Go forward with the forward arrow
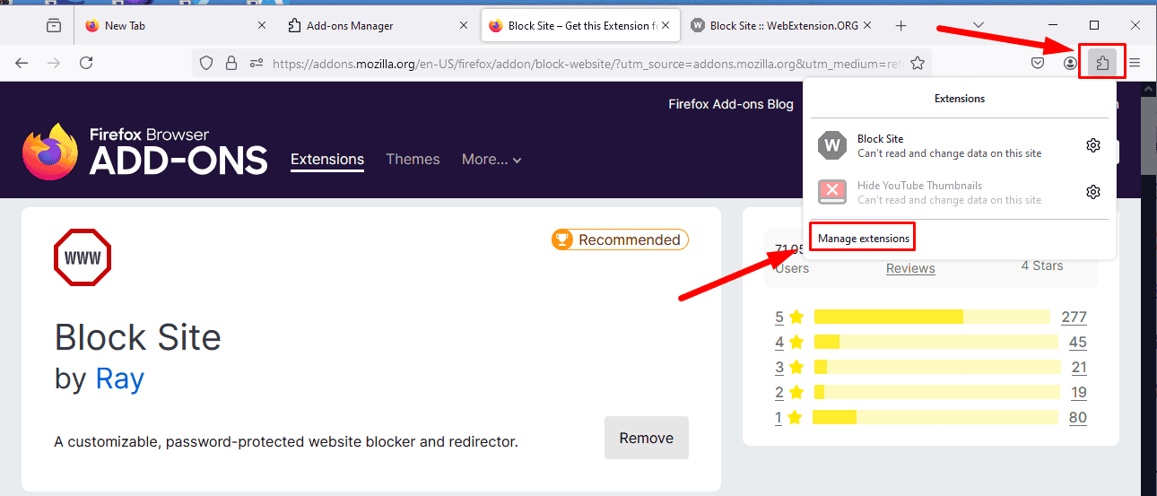This screenshot has height=496, width=1157. (54, 63)
